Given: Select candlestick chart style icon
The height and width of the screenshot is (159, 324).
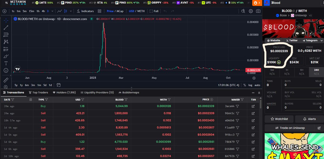Looking at the screenshot, I should pyautogui.click(x=66, y=11).
